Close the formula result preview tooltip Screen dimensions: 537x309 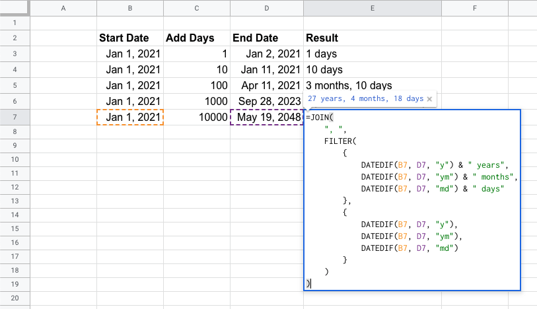click(429, 99)
